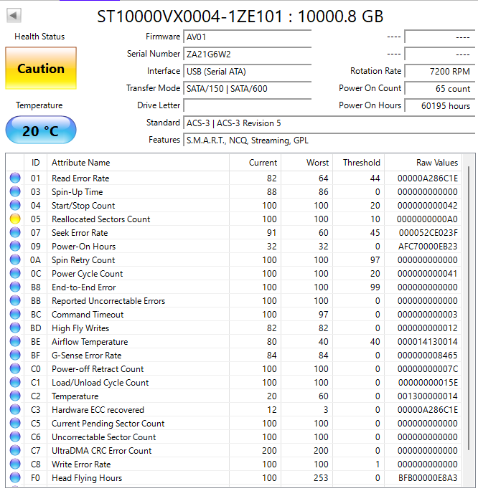
Task: Select the Reallocated Sectors Count attribute name
Action: [x=101, y=219]
